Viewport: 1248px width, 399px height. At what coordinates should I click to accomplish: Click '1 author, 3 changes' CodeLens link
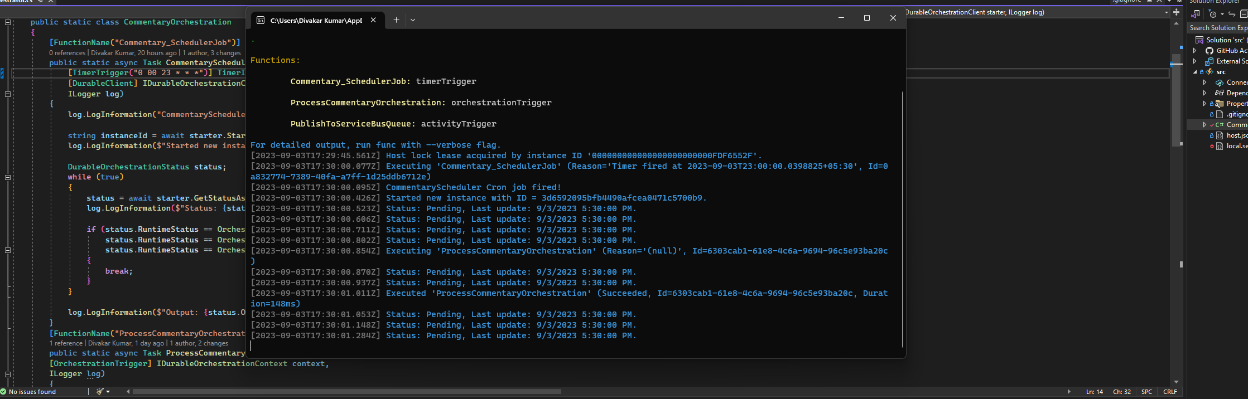pyautogui.click(x=212, y=53)
